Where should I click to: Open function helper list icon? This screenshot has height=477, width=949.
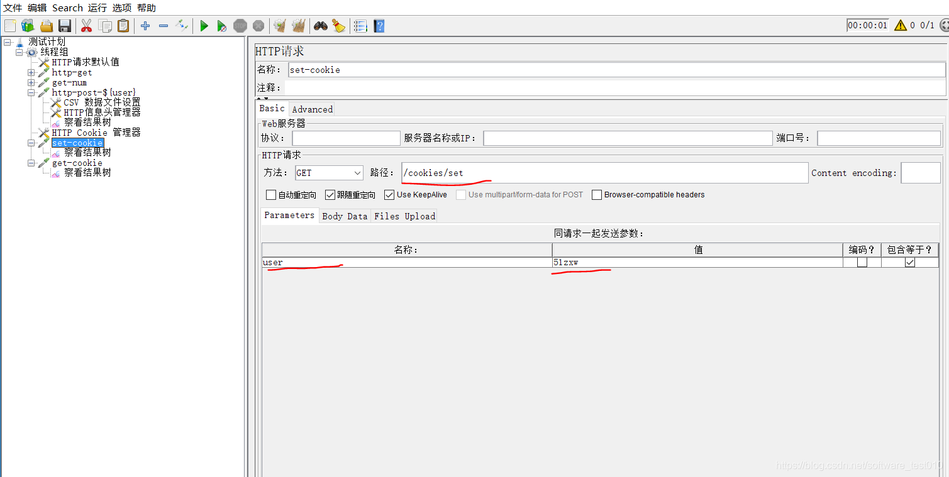coord(360,26)
